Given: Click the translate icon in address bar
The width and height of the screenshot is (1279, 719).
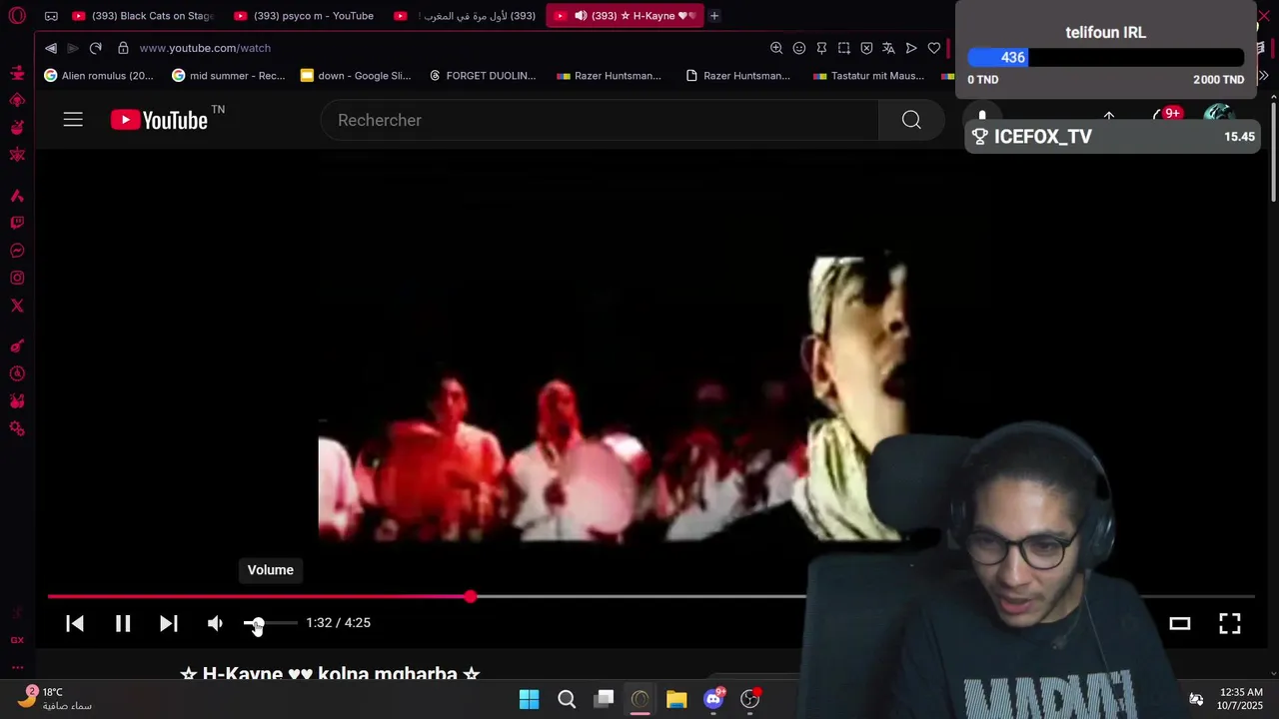Looking at the screenshot, I should [x=888, y=48].
